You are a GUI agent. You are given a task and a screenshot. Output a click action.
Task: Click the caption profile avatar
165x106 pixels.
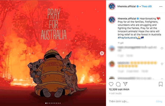pos(112,20)
